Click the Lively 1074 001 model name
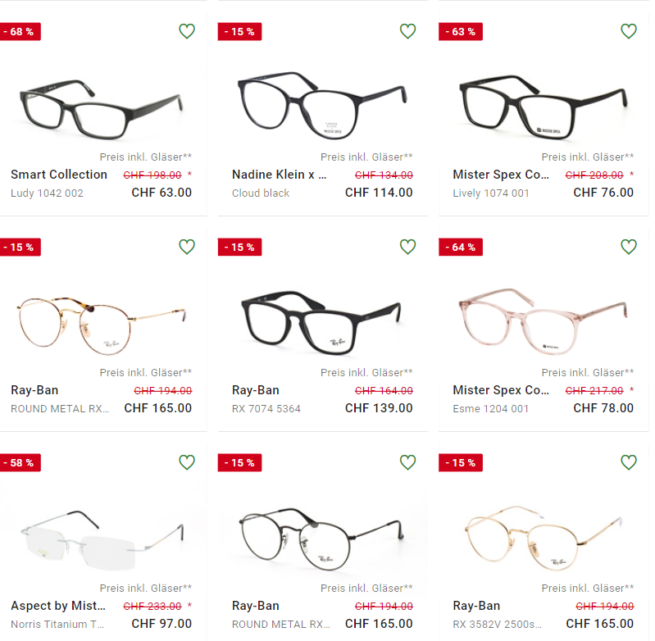 pos(491,193)
